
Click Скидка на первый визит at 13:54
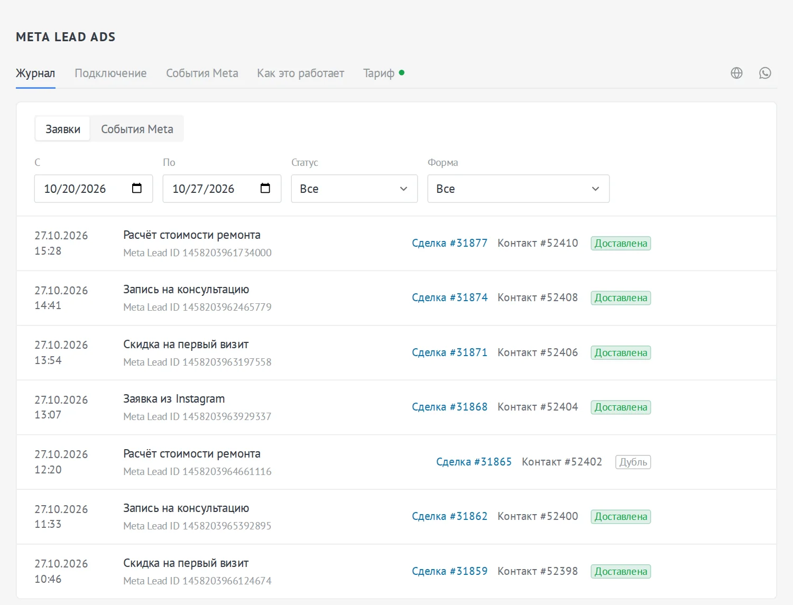point(186,345)
